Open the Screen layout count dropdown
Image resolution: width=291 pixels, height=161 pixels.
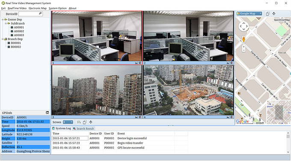(68, 122)
